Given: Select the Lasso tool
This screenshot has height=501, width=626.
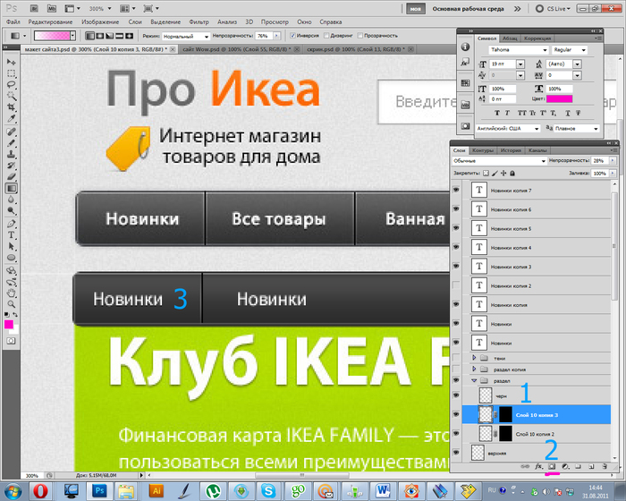Looking at the screenshot, I should tap(11, 85).
